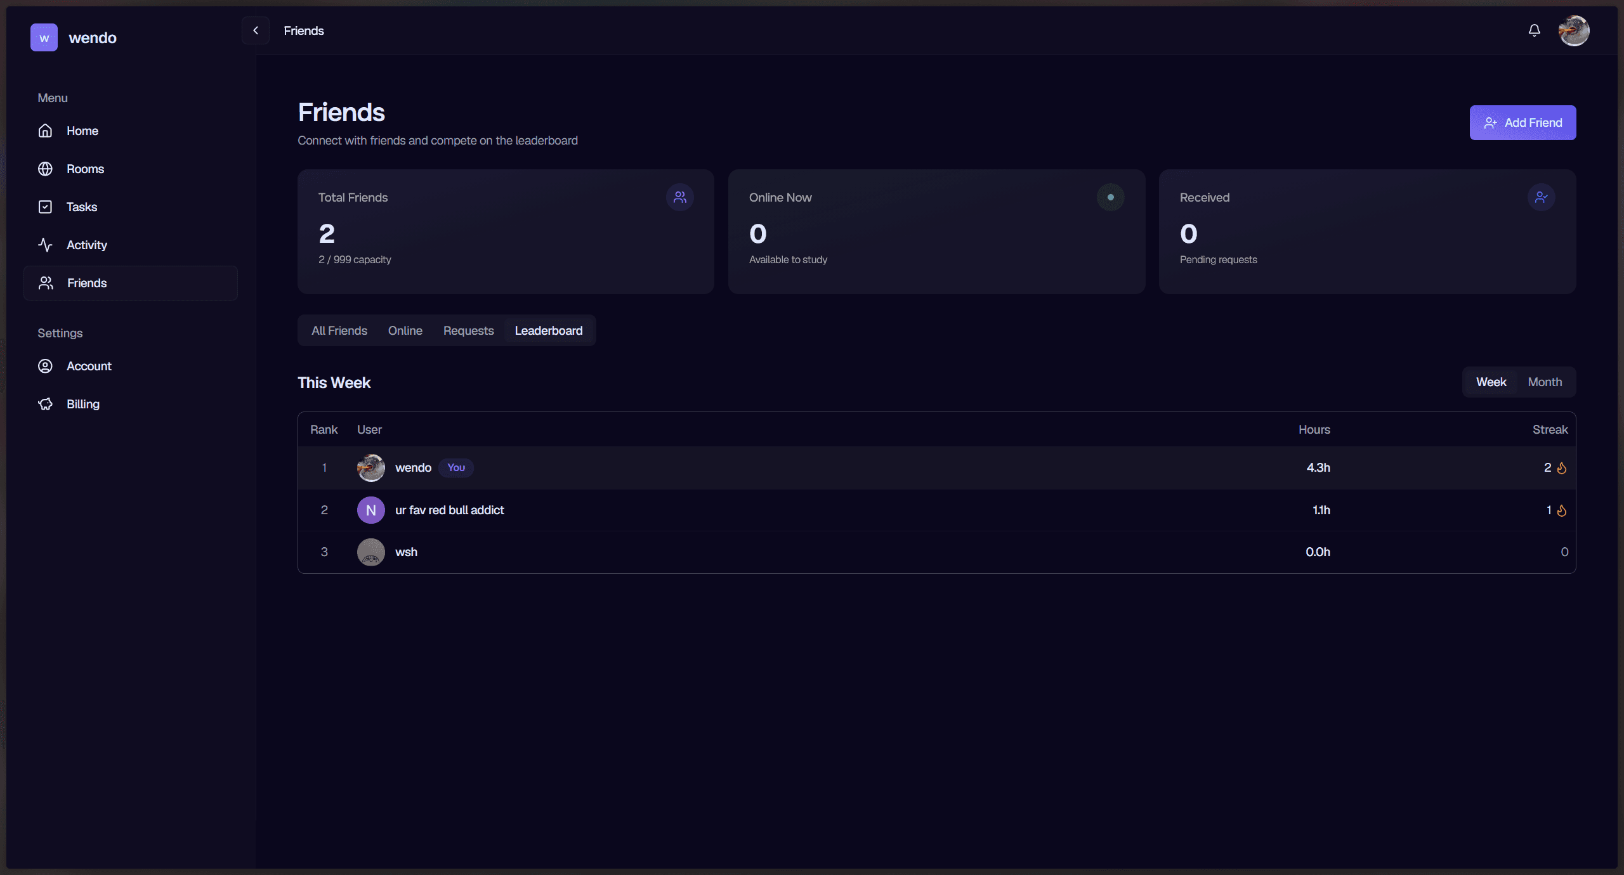
Task: Click the wendo logo square
Action: pyautogui.click(x=43, y=37)
